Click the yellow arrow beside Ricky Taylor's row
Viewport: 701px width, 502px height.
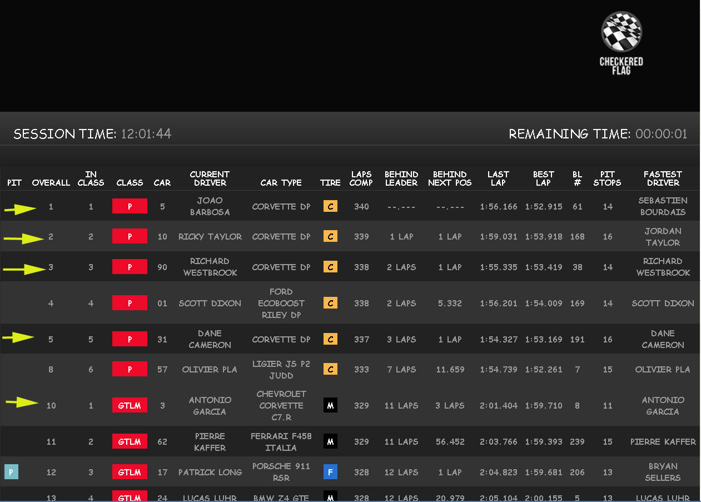pos(24,238)
